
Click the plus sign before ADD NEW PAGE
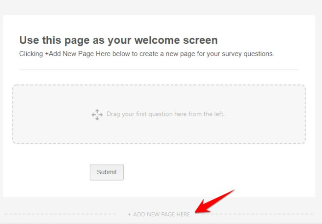(x=130, y=214)
